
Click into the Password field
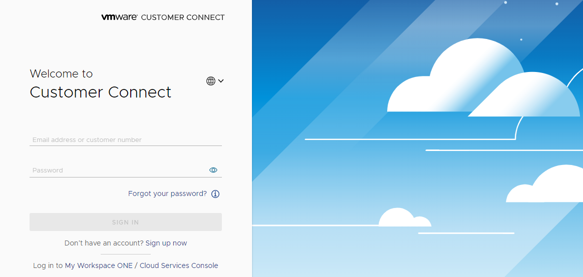point(118,170)
